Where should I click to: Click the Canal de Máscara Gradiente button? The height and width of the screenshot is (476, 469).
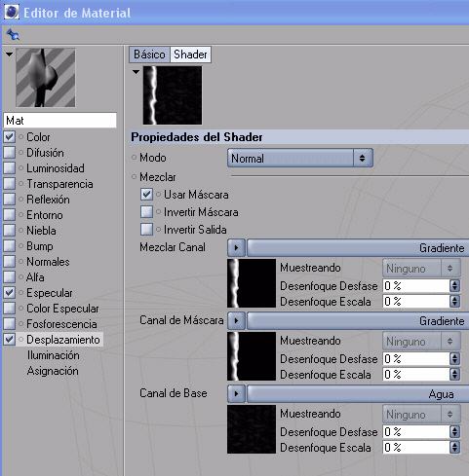click(358, 320)
